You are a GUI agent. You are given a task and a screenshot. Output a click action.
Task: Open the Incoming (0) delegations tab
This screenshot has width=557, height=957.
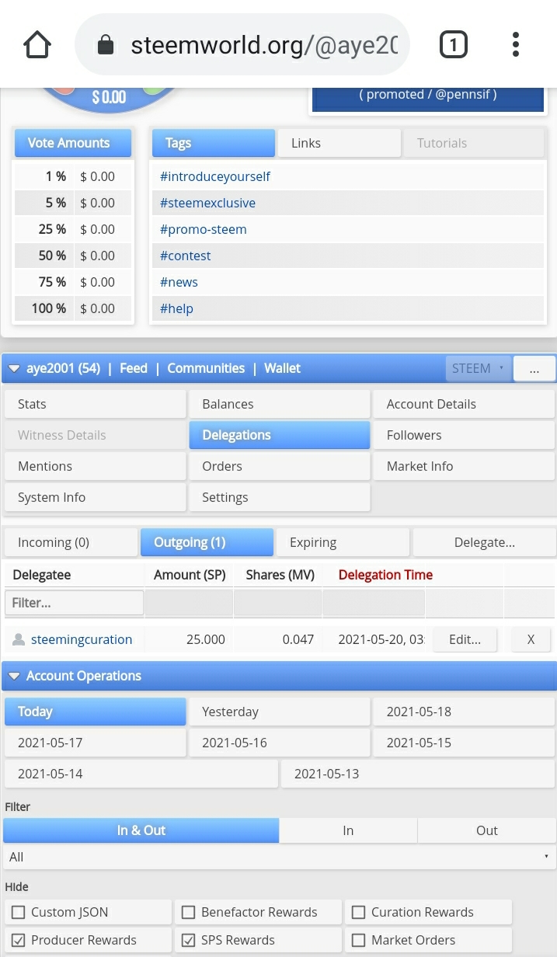71,542
